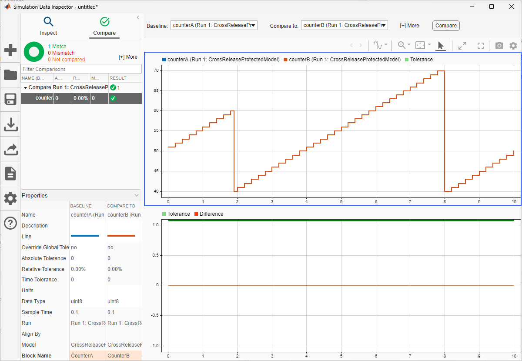Select the cursor pointer tool
Viewport: 522px width, 361px height.
pyautogui.click(x=441, y=45)
